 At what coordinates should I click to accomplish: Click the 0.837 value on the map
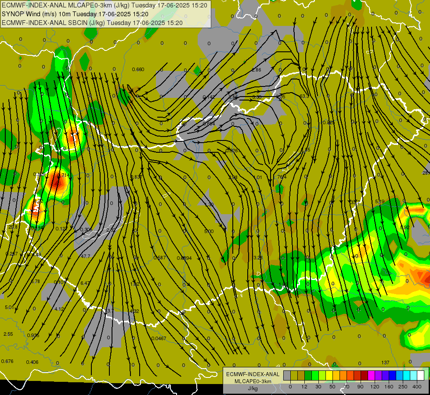click(x=136, y=177)
